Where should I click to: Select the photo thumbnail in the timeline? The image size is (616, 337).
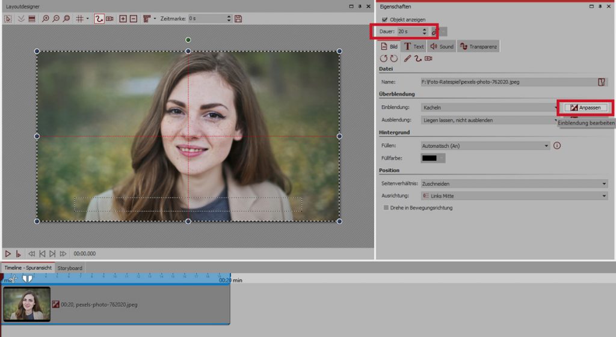(x=27, y=304)
